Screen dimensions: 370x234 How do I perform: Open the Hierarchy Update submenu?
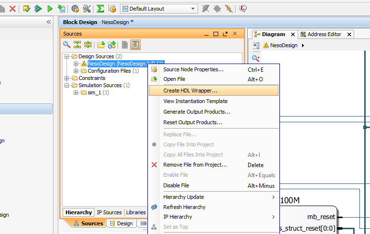(x=184, y=197)
